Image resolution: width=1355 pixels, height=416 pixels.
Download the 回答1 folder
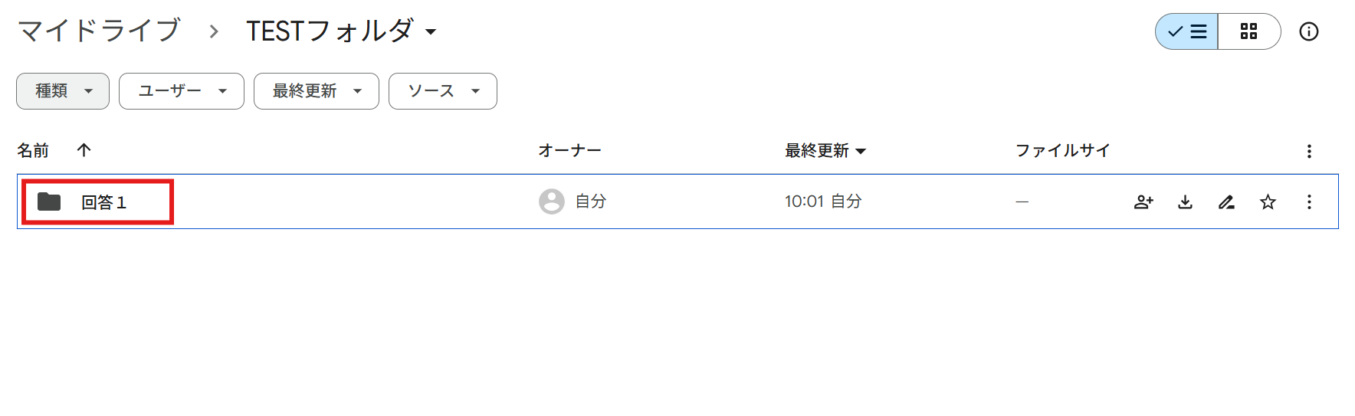(1185, 202)
